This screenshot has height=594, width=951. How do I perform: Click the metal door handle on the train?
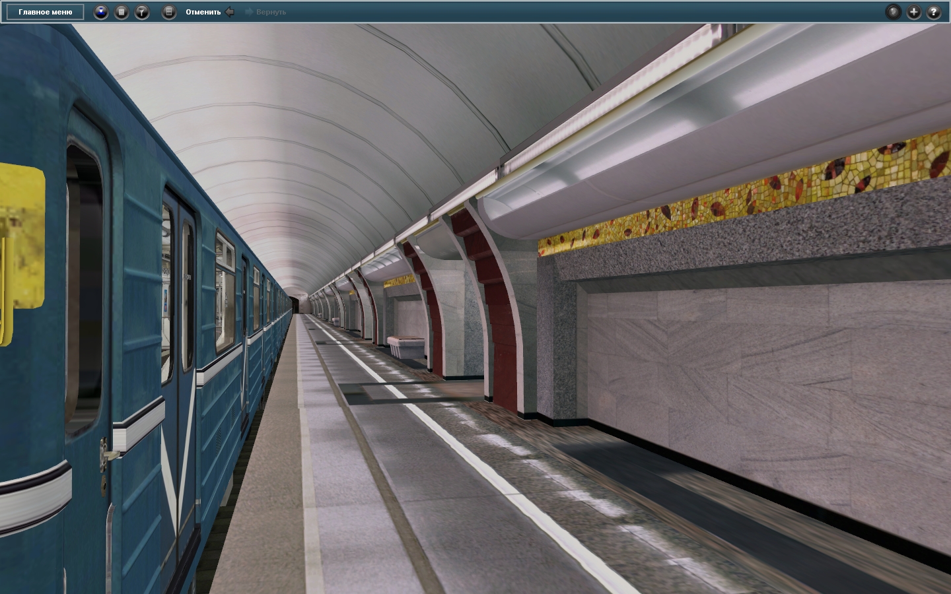(x=106, y=454)
